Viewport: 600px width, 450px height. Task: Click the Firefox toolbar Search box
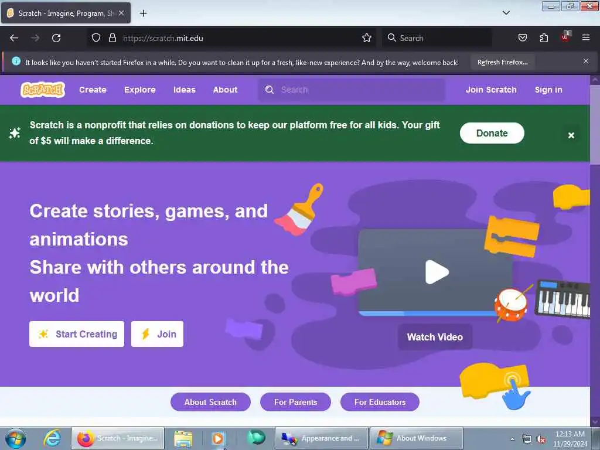click(x=437, y=38)
